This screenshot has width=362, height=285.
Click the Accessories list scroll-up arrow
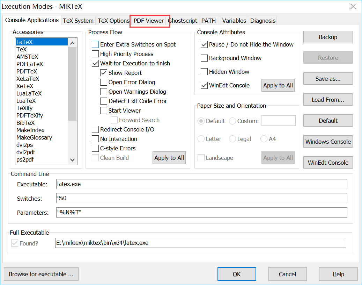(72, 43)
